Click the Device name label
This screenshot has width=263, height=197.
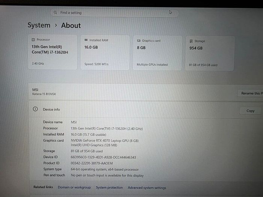click(53, 122)
